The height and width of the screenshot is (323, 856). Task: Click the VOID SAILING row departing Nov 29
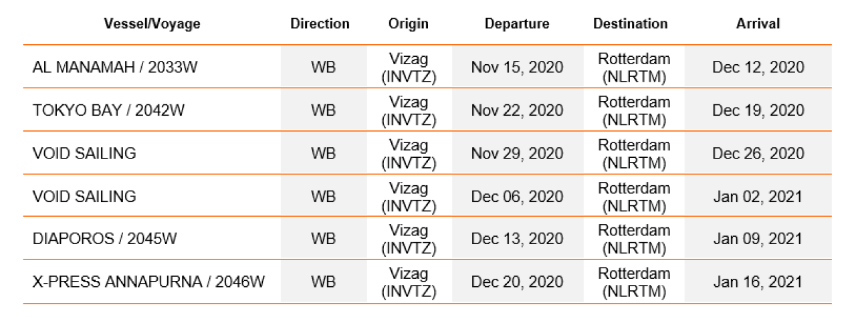pos(84,153)
